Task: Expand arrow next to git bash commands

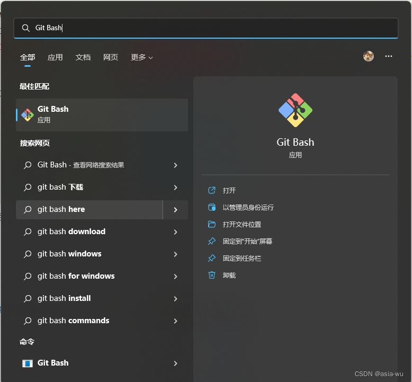Action: pos(175,321)
